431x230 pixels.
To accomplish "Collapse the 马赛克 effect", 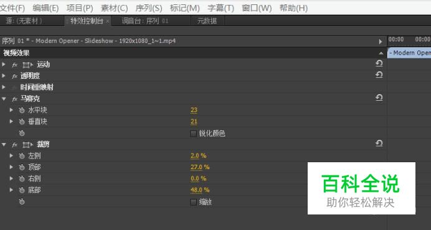I will pos(4,99).
